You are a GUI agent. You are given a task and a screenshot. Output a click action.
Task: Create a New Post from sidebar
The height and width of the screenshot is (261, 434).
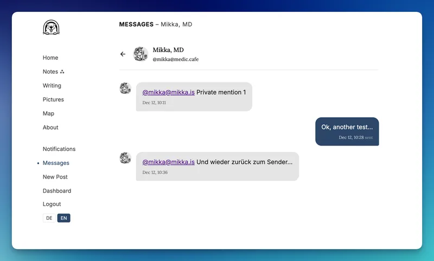click(55, 177)
